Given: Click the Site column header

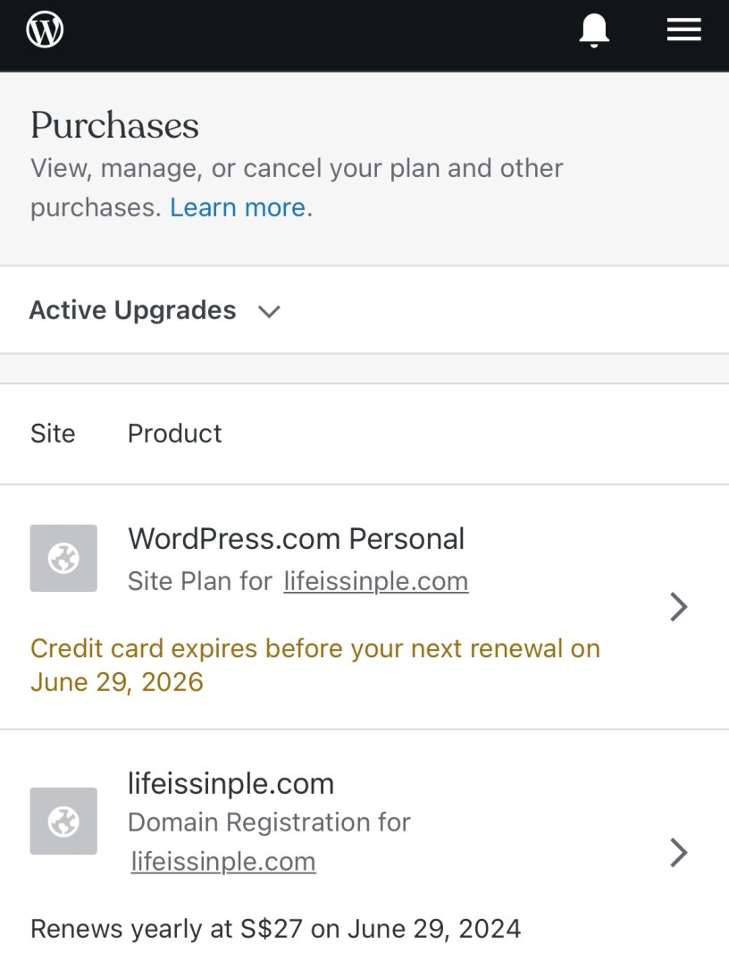Looking at the screenshot, I should (53, 434).
